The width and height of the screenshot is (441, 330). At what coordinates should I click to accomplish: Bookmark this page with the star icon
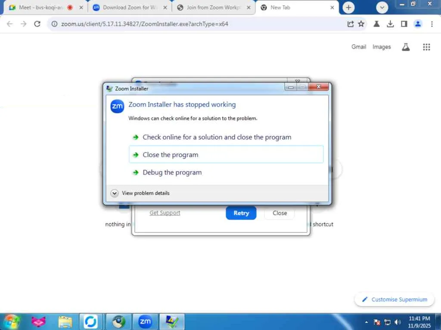click(361, 24)
